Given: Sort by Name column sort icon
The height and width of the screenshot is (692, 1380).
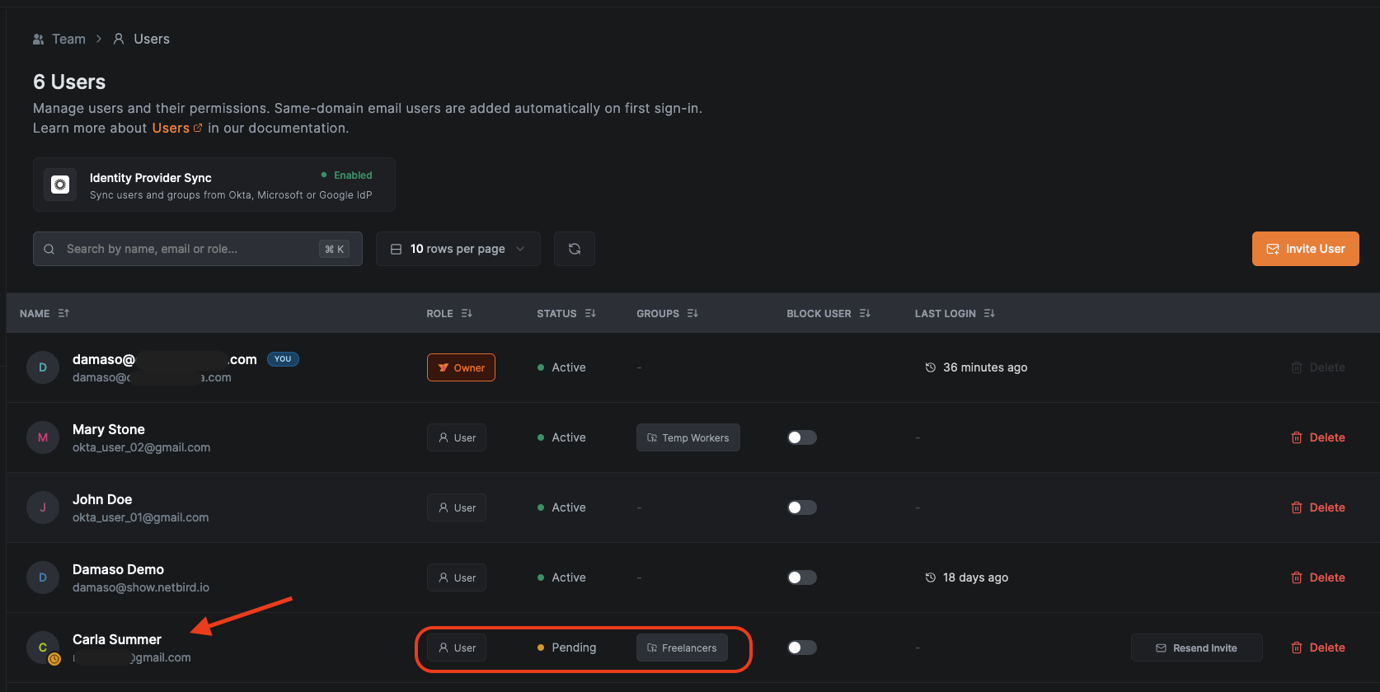Looking at the screenshot, I should coord(63,313).
